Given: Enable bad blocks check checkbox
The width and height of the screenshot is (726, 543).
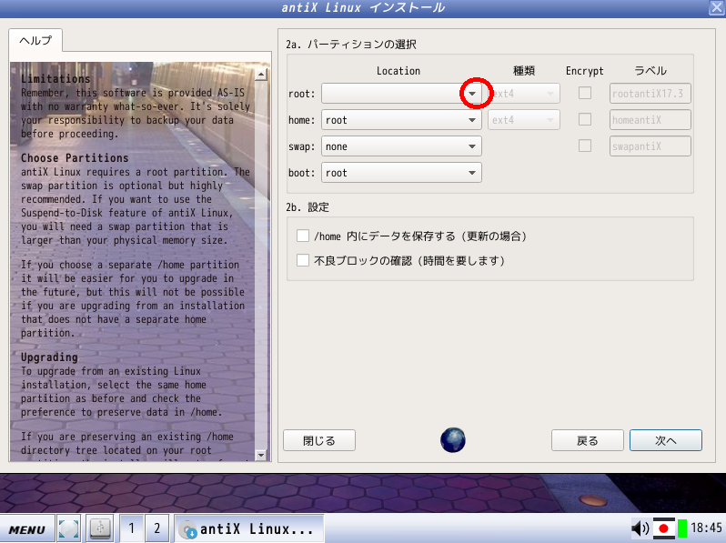Looking at the screenshot, I should tap(303, 260).
